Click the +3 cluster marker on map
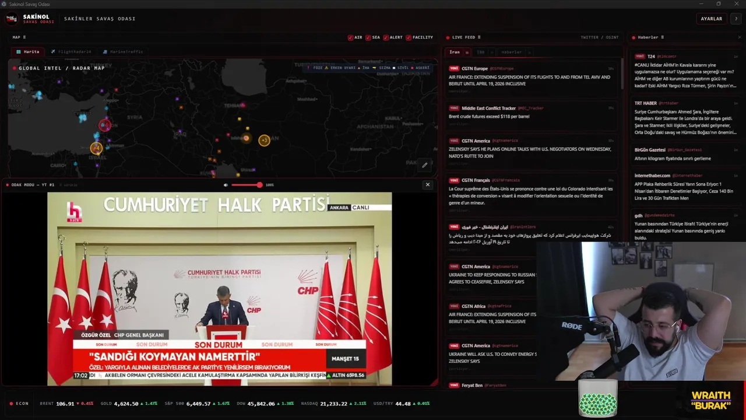 (264, 140)
